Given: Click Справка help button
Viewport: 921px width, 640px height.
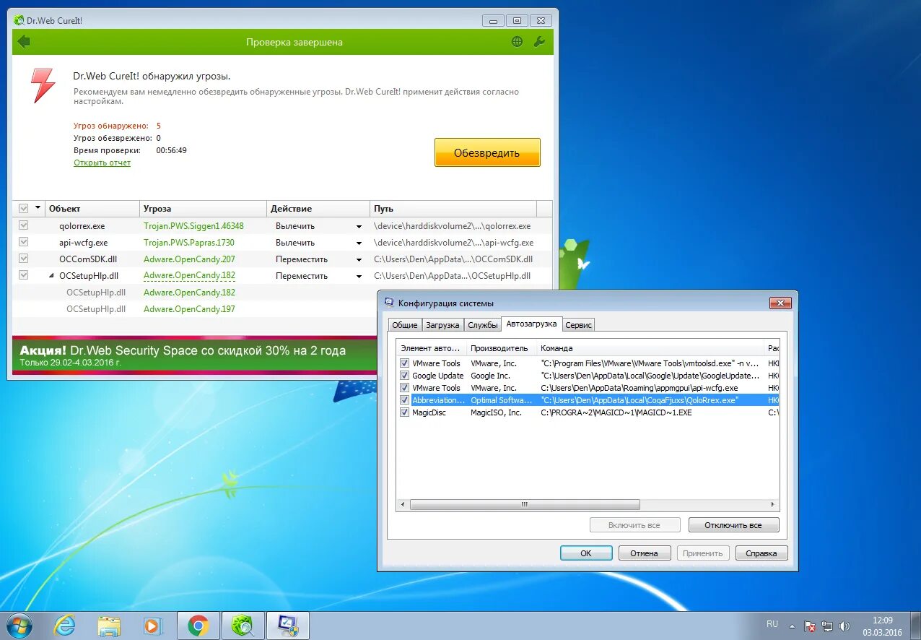Looking at the screenshot, I should pyautogui.click(x=761, y=553).
